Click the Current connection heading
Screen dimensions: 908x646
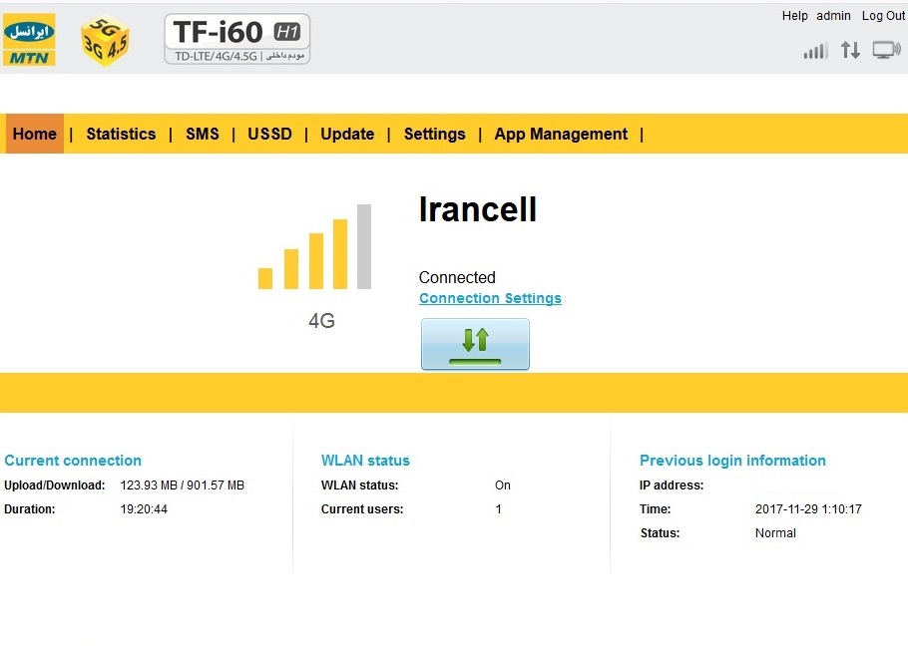(73, 461)
